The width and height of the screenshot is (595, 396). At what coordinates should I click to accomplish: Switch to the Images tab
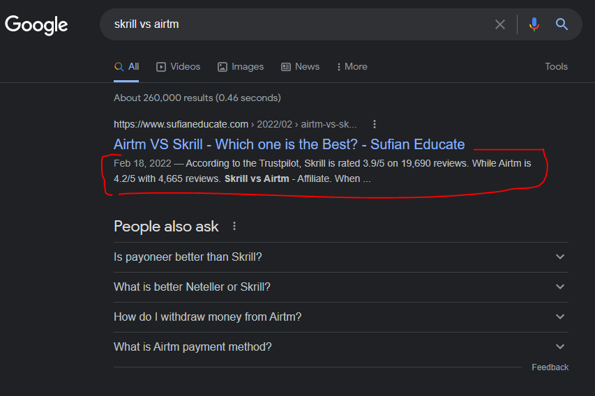coord(241,67)
